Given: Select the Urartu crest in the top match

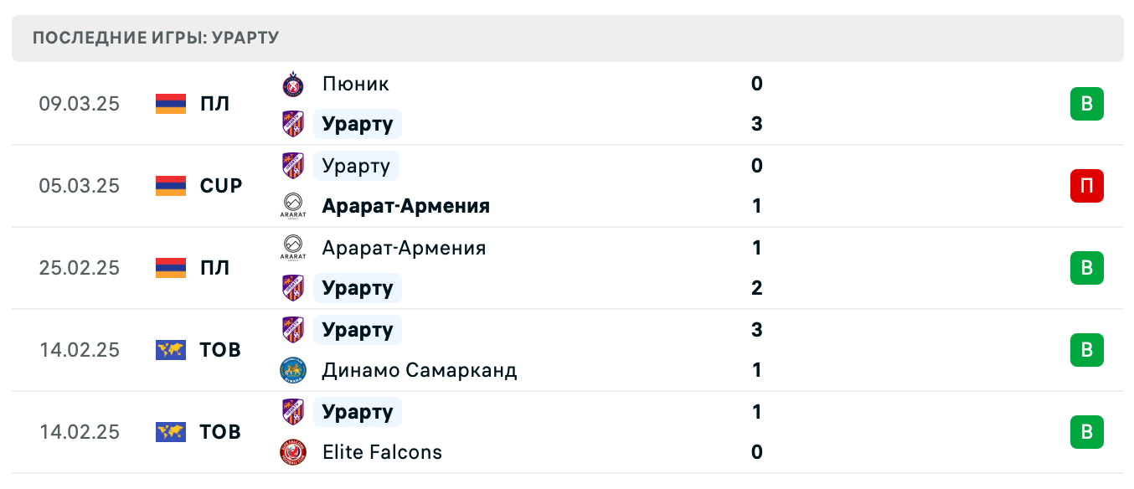Looking at the screenshot, I should click(x=292, y=124).
